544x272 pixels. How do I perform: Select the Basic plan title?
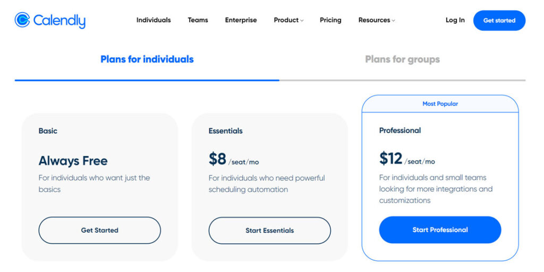[48, 131]
